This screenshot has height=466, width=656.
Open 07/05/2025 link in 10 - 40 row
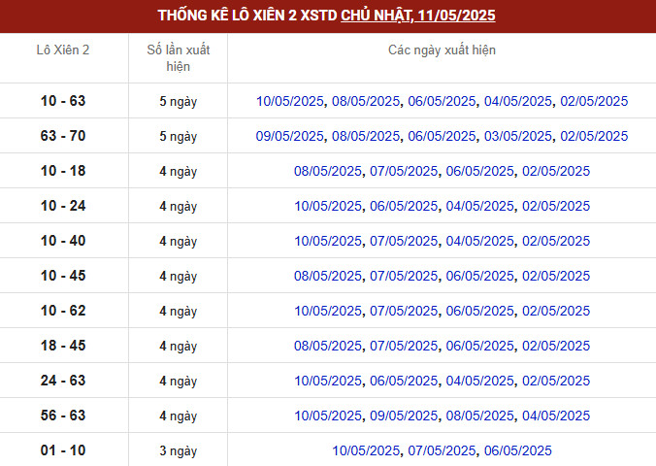[404, 241]
